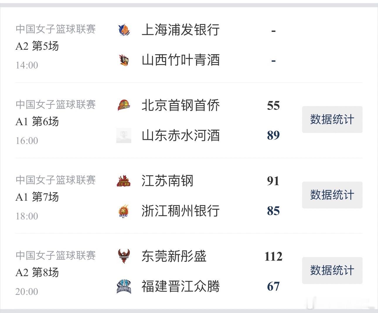Image resolution: width=378 pixels, height=313 pixels.
Task: Click the Shandong placeholder team logo
Action: tap(124, 135)
